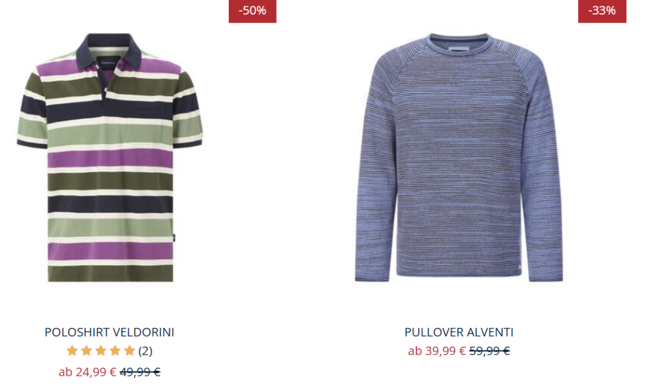This screenshot has height=384, width=647.
Task: Click the third rating star of Poloshirt
Action: [x=100, y=351]
